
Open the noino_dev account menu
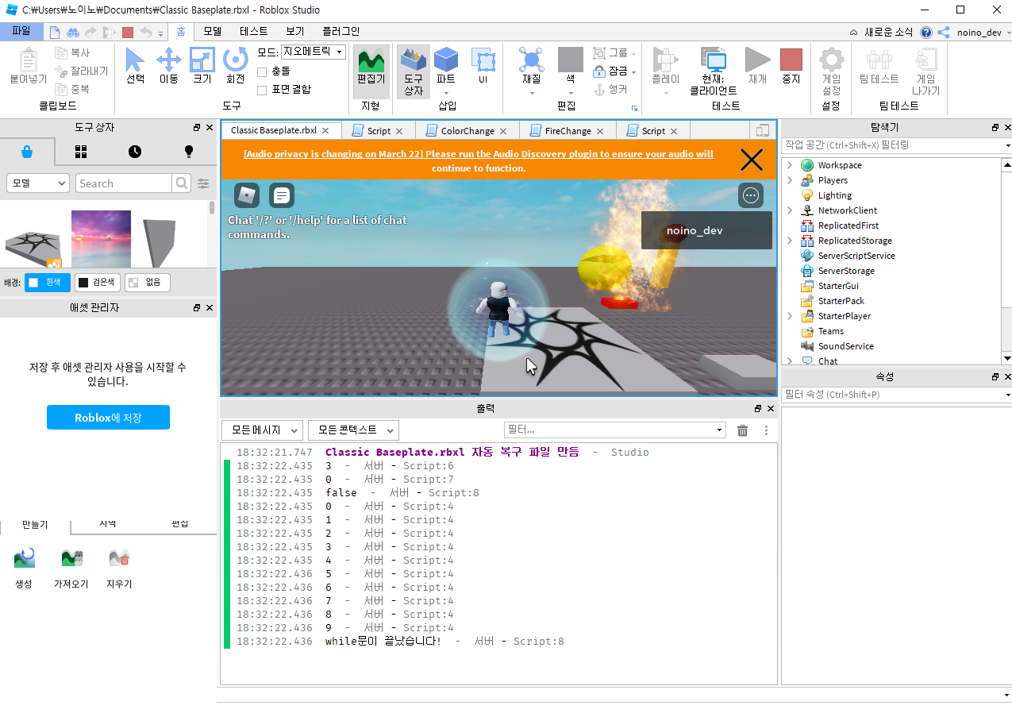point(984,32)
